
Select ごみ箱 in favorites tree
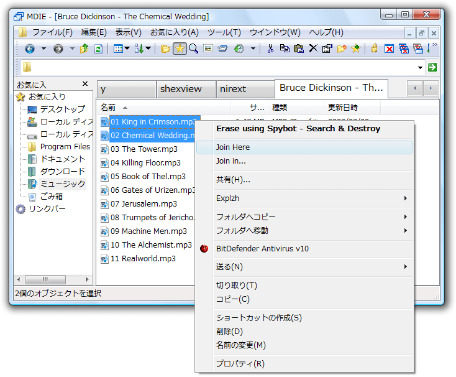click(51, 197)
